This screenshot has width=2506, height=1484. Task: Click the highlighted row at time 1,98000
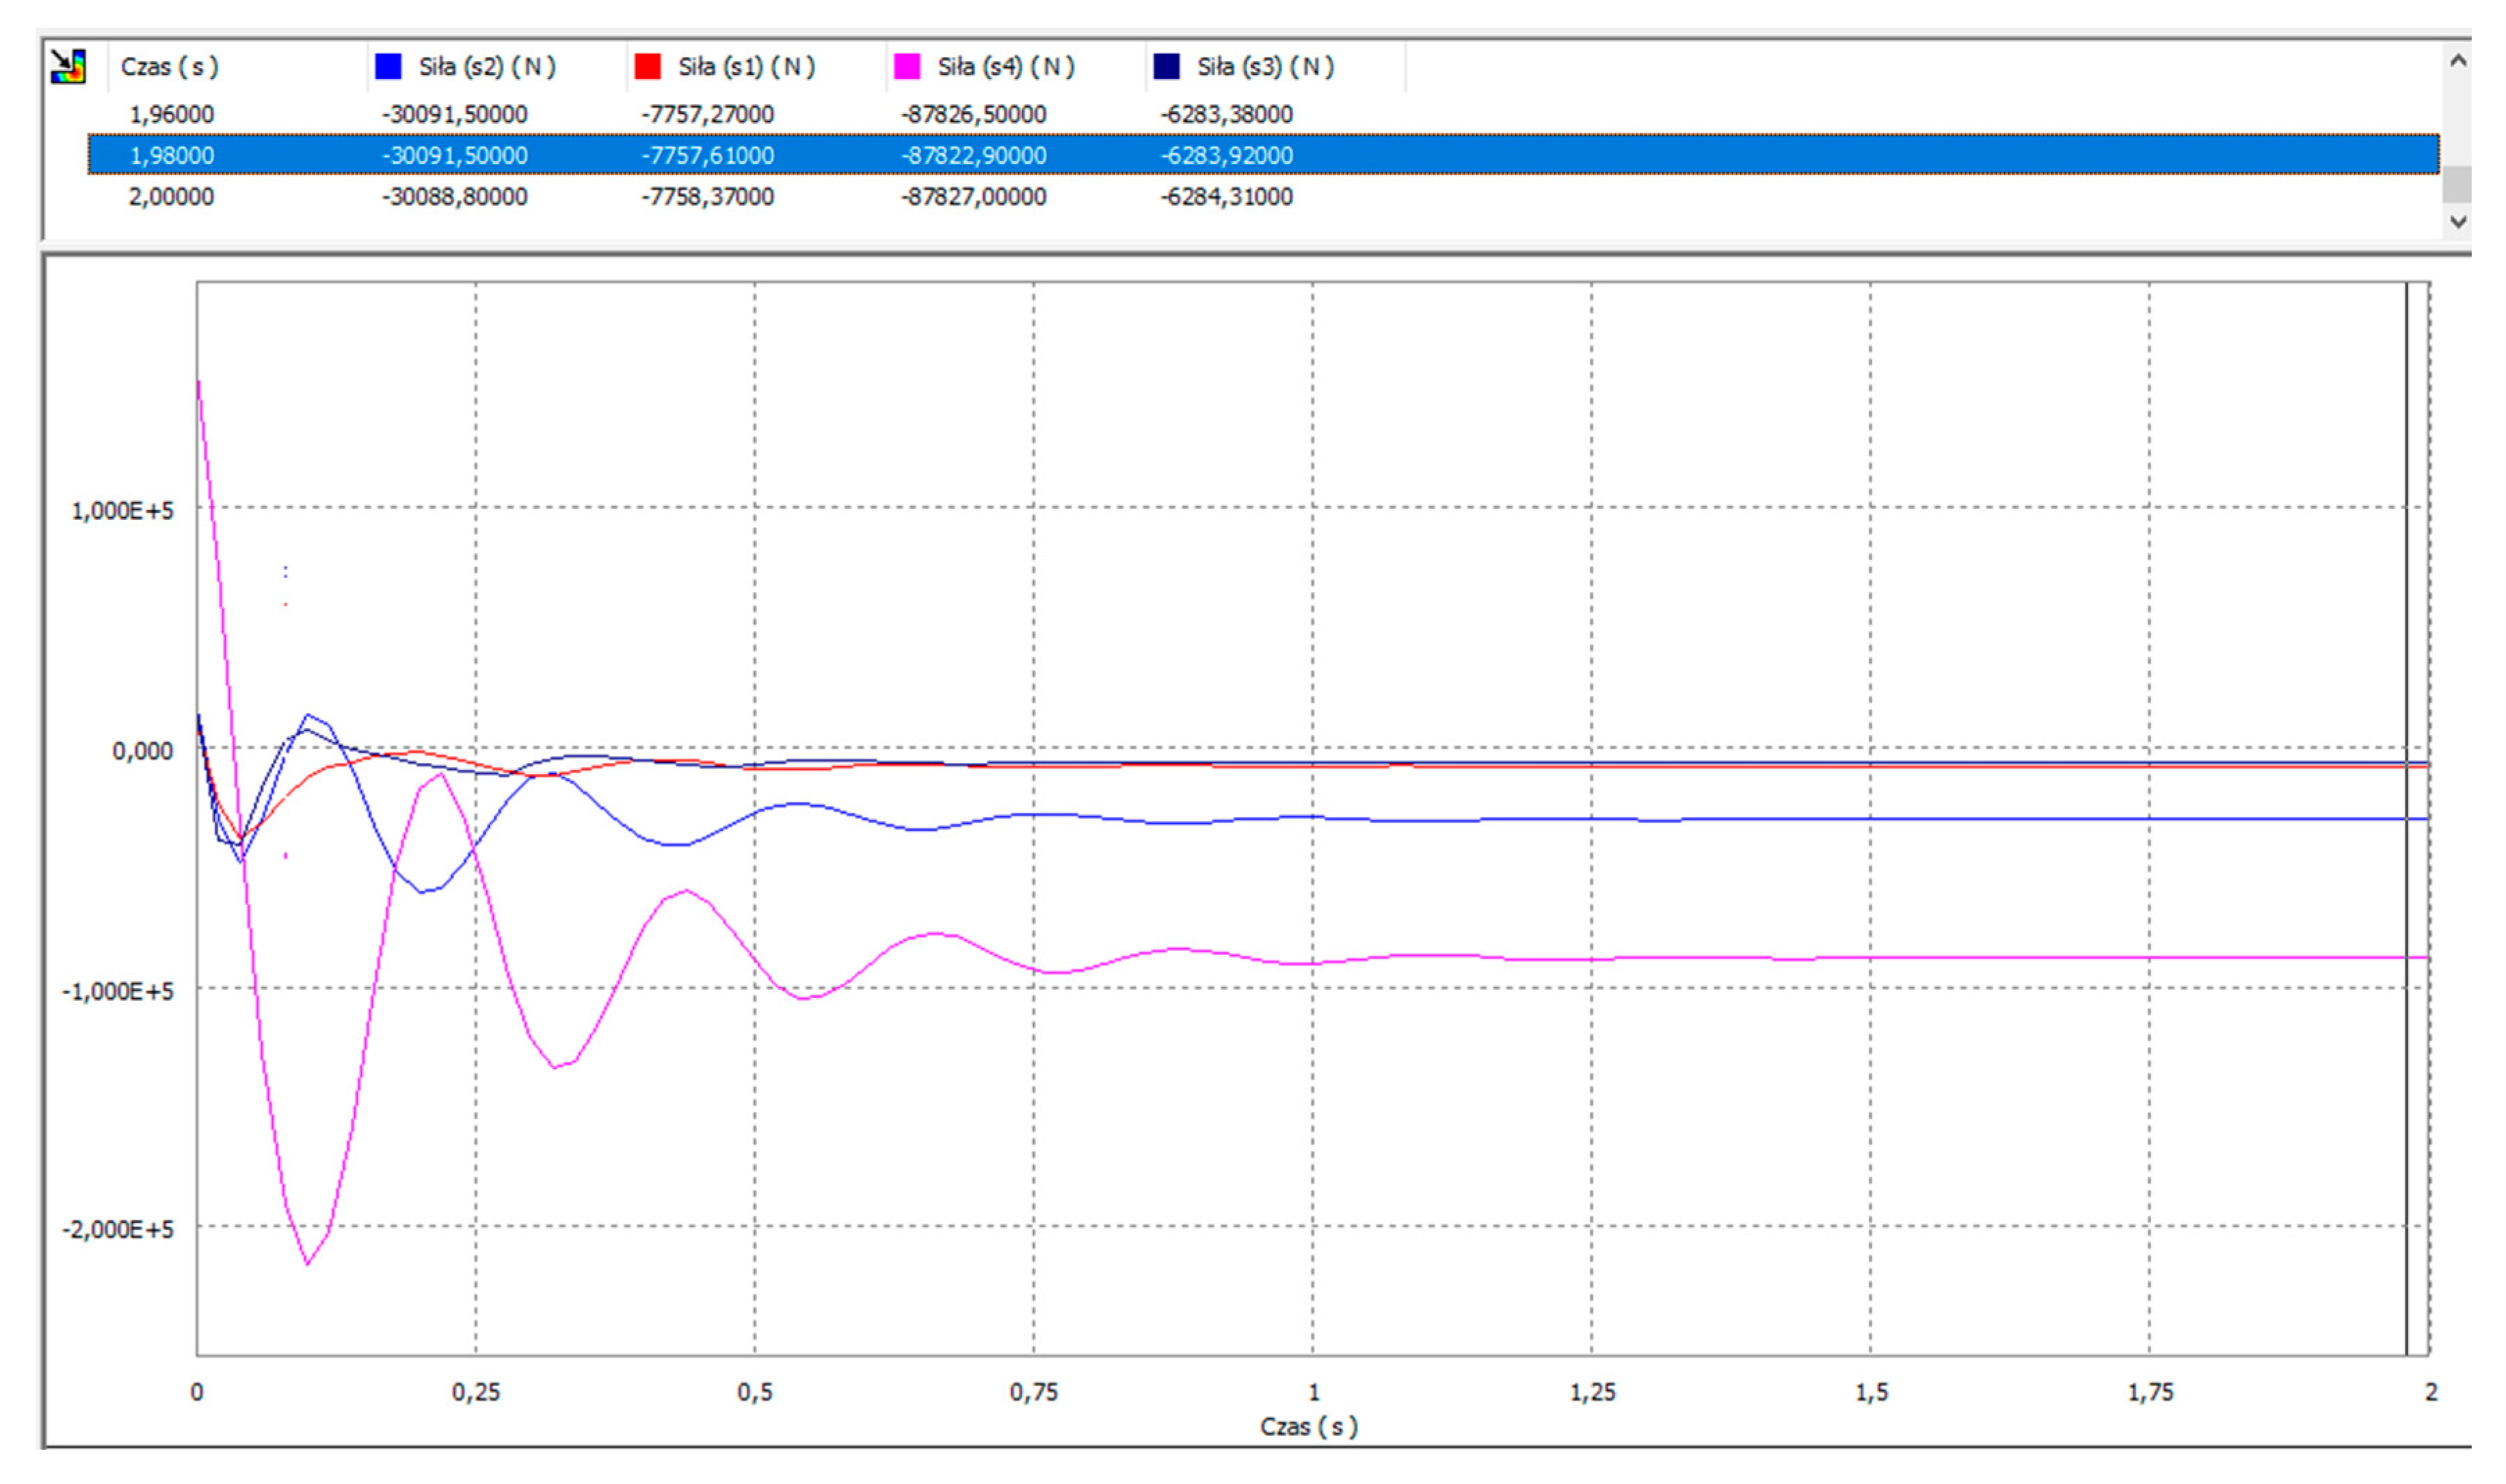point(171,155)
